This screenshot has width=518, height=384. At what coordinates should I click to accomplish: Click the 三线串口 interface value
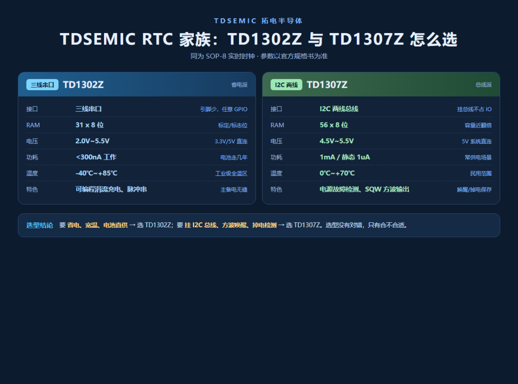[89, 109]
